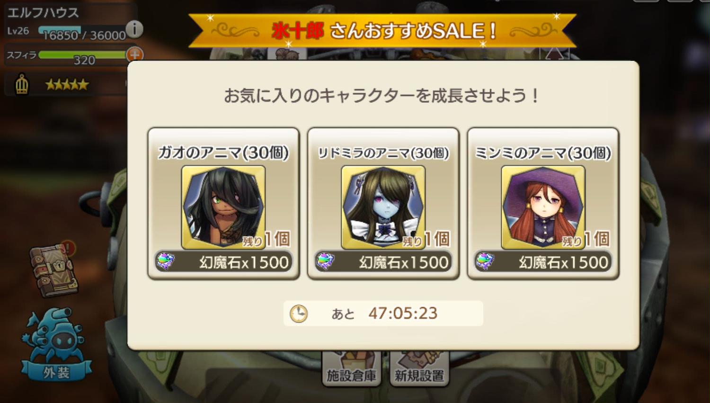The height and width of the screenshot is (403, 710).
Task: Select the ミンミ character portrait
Action: pos(543,207)
